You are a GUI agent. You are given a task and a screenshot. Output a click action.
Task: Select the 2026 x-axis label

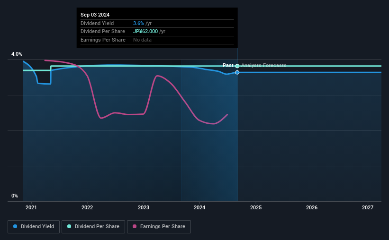click(312, 207)
